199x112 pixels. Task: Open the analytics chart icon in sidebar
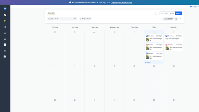pyautogui.click(x=5, y=39)
